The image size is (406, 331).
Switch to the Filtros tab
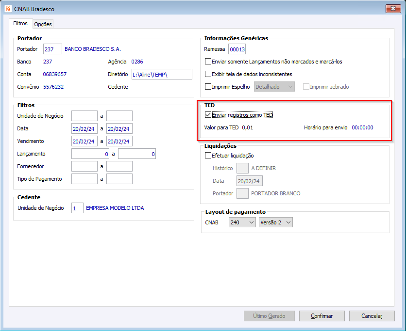coord(20,23)
